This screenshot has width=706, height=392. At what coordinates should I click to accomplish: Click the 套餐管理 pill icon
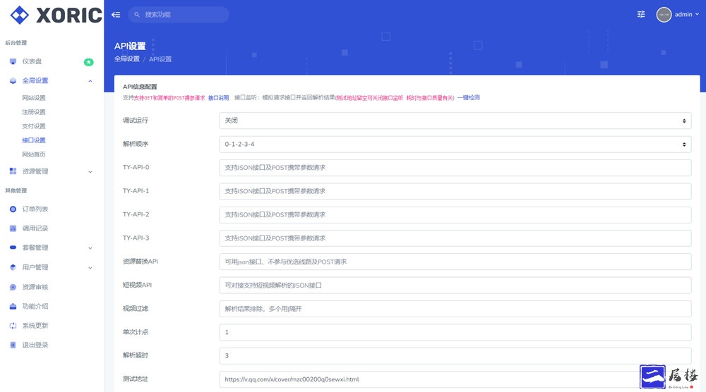(x=13, y=247)
